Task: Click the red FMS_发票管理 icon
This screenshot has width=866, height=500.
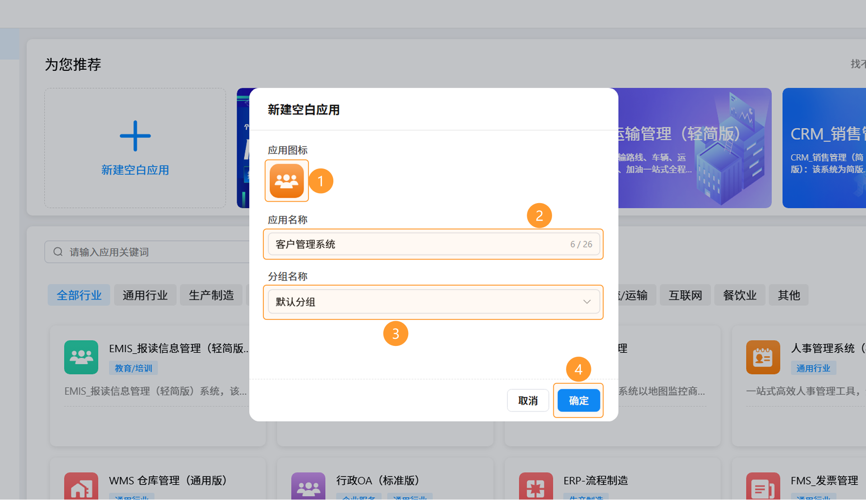Action: [763, 486]
